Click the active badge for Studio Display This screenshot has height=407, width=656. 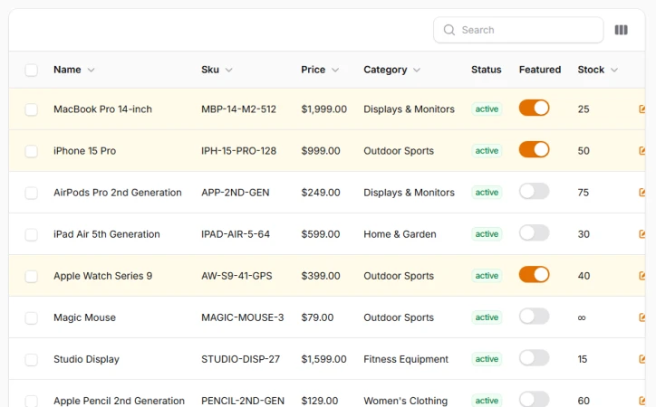(x=487, y=359)
